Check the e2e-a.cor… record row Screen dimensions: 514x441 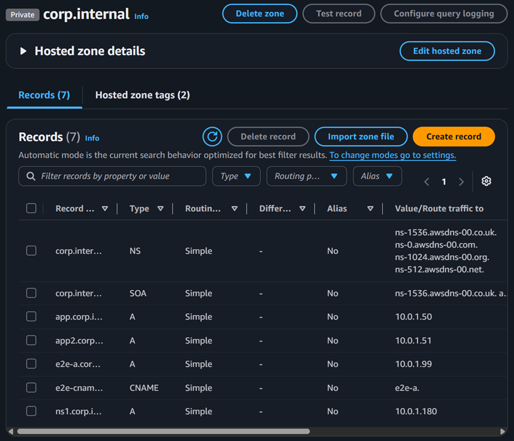tap(31, 364)
